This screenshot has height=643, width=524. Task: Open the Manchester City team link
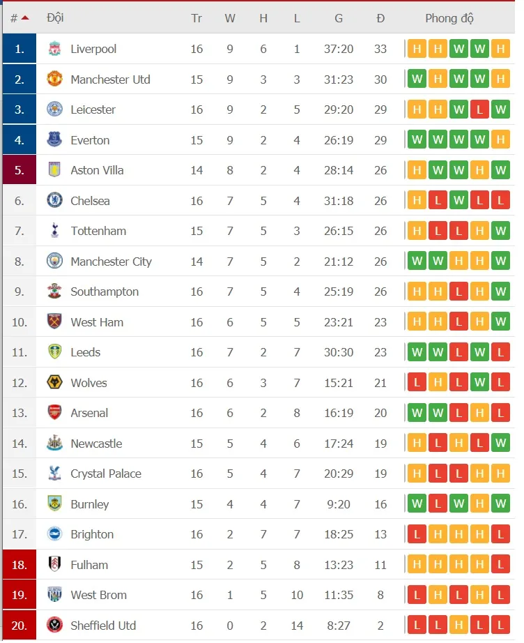click(111, 262)
